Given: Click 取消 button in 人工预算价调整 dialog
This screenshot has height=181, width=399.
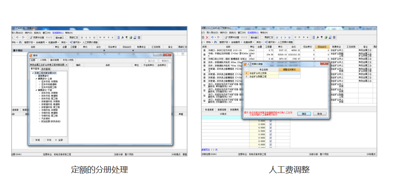Looking at the screenshot, I should 320,114.
